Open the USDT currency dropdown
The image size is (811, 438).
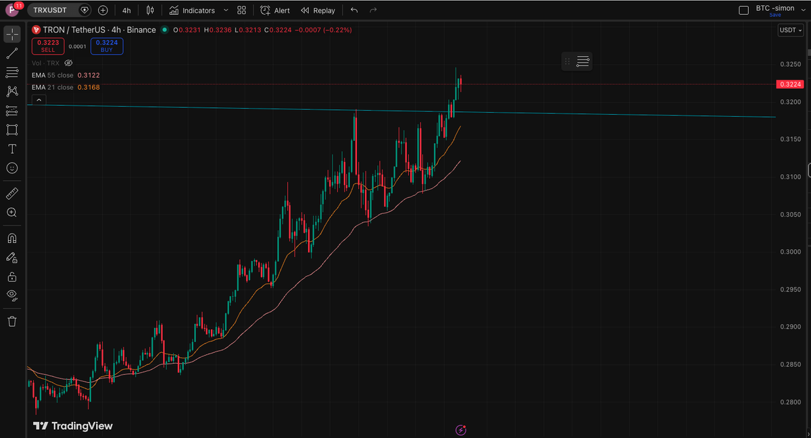point(790,30)
